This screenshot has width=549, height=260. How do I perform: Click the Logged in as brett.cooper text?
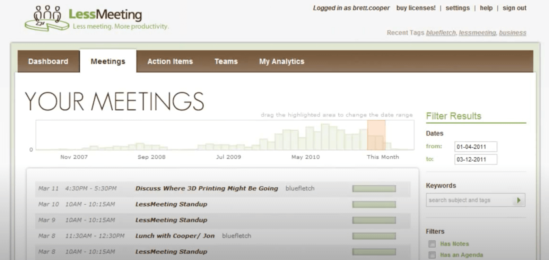351,8
